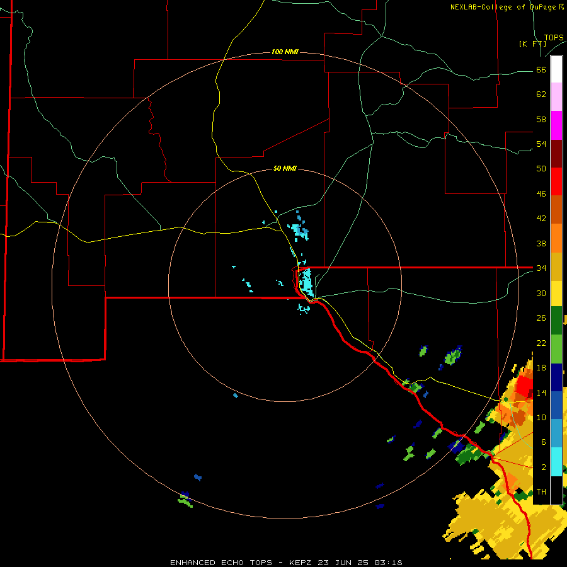Click the light blue legend swatch
This screenshot has height=567, width=567.
pos(556,433)
